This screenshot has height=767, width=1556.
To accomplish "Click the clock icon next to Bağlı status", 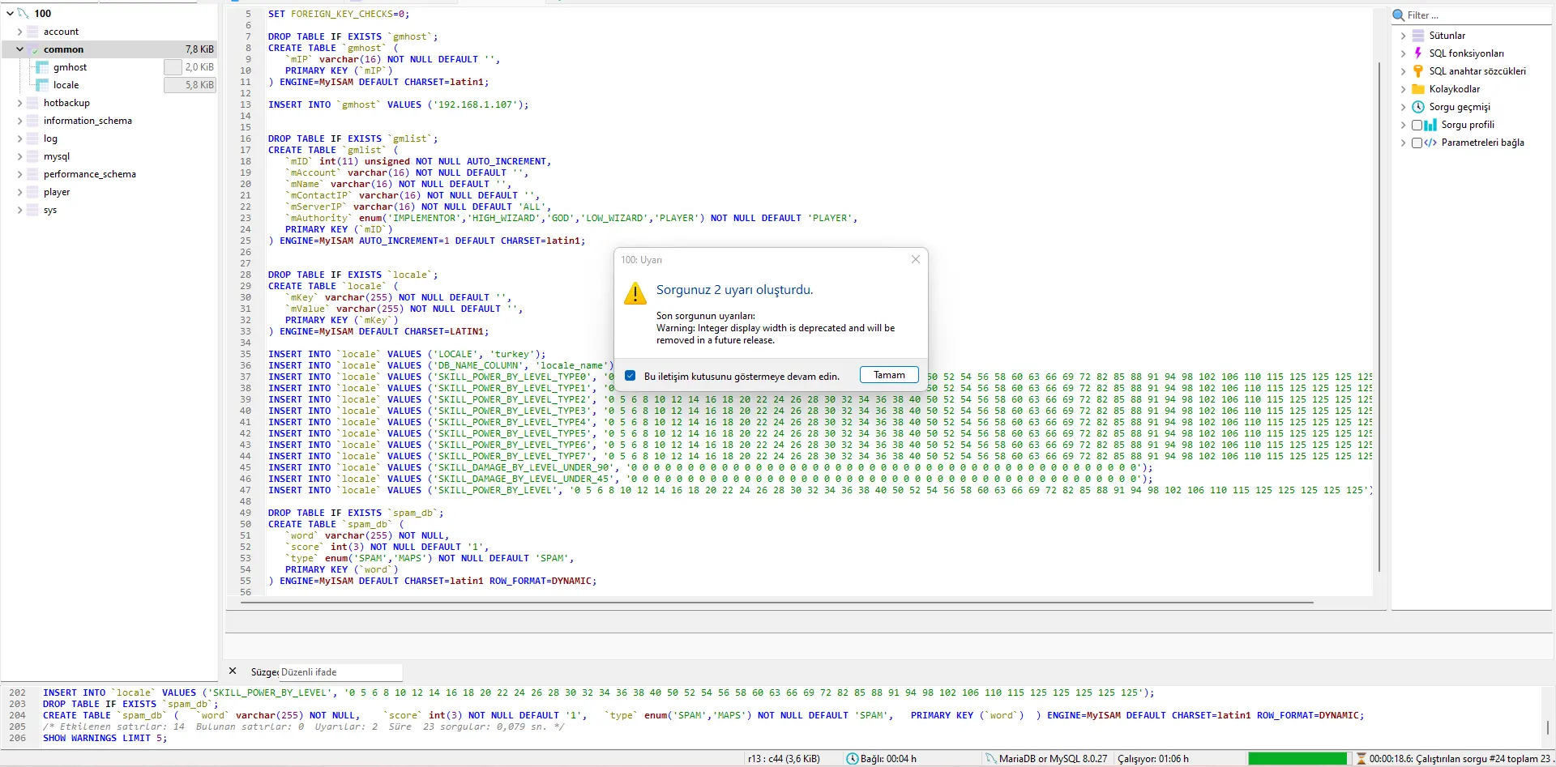I will (853, 759).
